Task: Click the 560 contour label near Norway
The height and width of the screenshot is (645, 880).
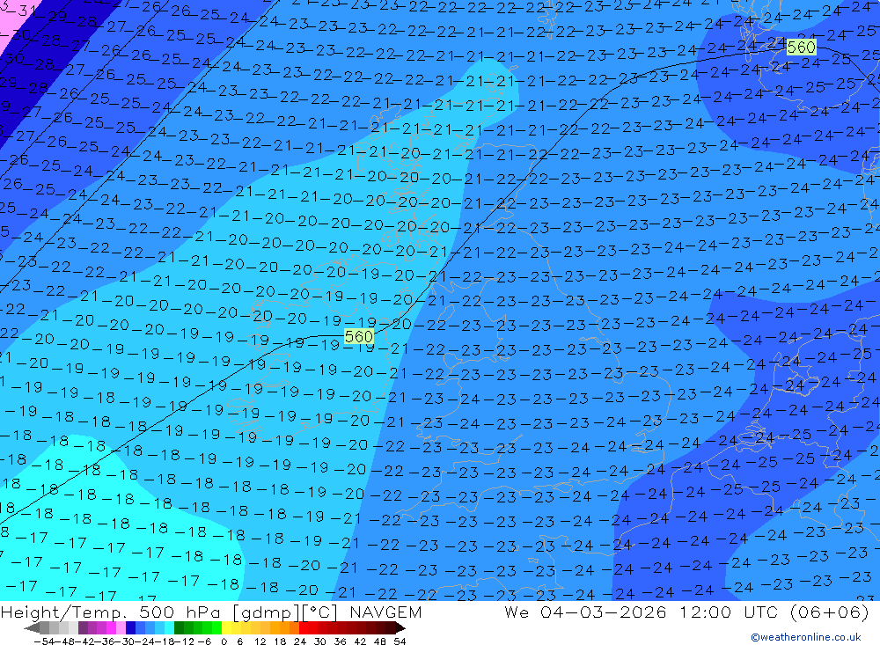Action: [801, 48]
